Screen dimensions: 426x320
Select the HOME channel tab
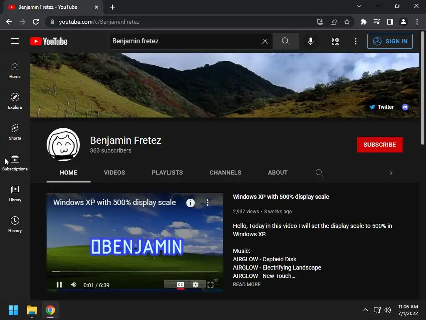point(69,172)
